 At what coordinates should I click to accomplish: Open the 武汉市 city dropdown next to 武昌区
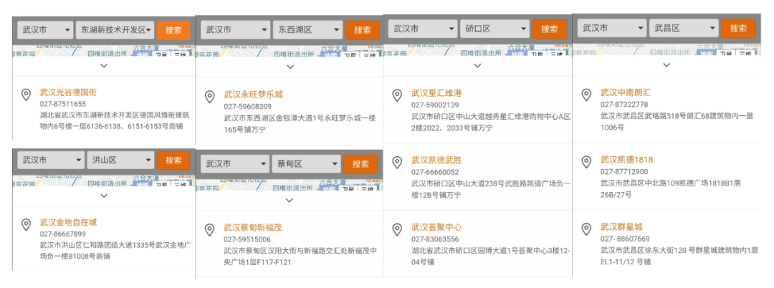coord(611,28)
